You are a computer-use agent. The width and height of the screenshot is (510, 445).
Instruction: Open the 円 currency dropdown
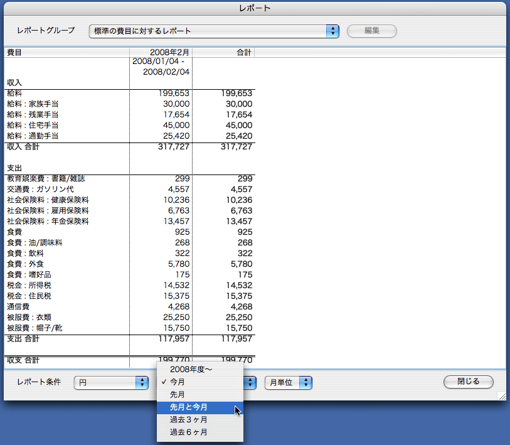pos(111,382)
